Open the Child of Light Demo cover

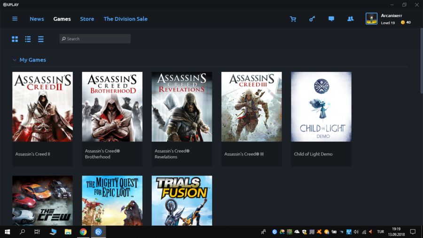coord(321,107)
